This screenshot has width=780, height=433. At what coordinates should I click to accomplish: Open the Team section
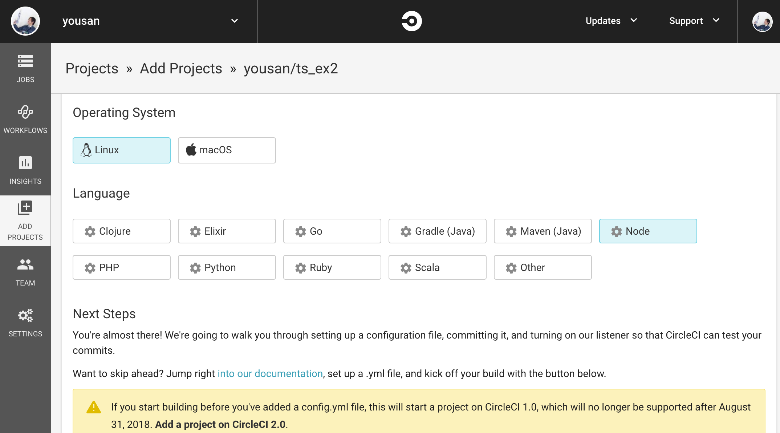point(25,271)
